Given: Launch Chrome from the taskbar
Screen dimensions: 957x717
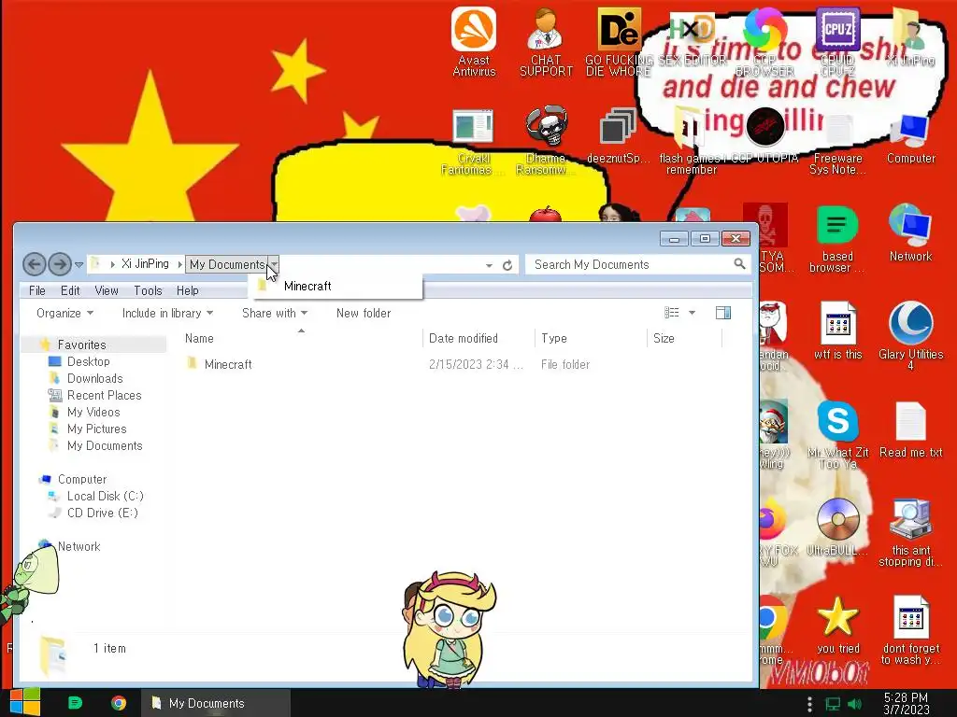Looking at the screenshot, I should tap(119, 703).
